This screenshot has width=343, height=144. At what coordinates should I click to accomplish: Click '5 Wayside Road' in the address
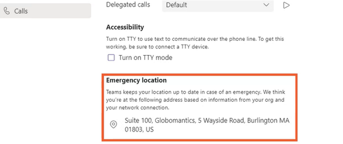pos(221,121)
